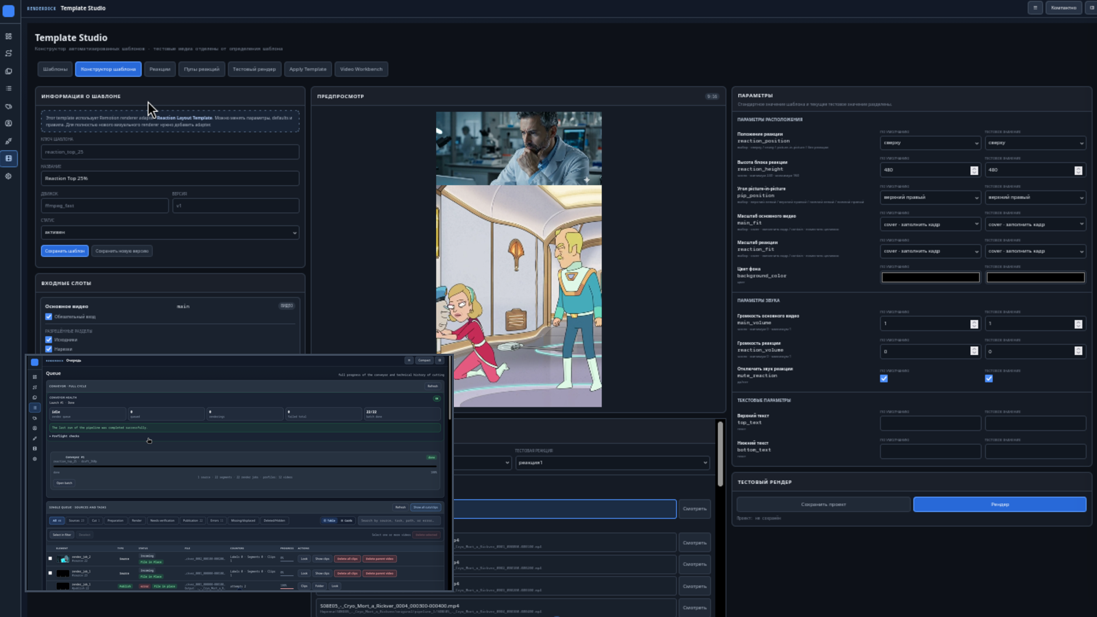Viewport: 1097px width, 617px height.
Task: Click the icon left of Compact in Queue window
Action: (409, 361)
